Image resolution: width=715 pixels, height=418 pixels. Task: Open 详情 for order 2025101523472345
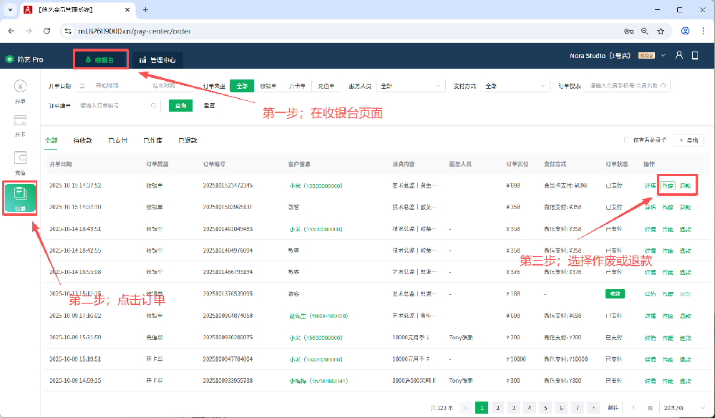point(651,185)
